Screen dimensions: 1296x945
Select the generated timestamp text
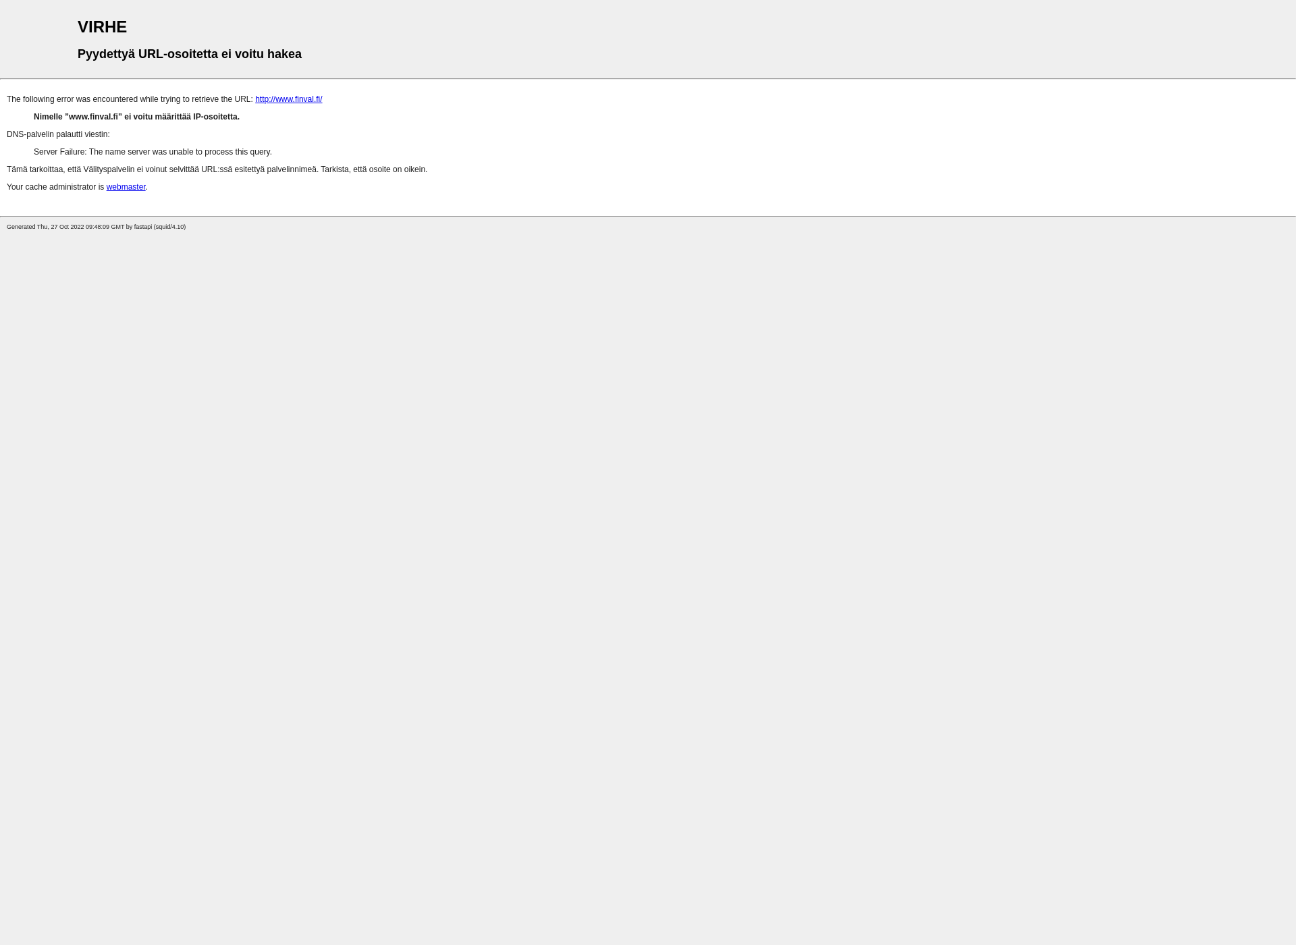pos(96,226)
